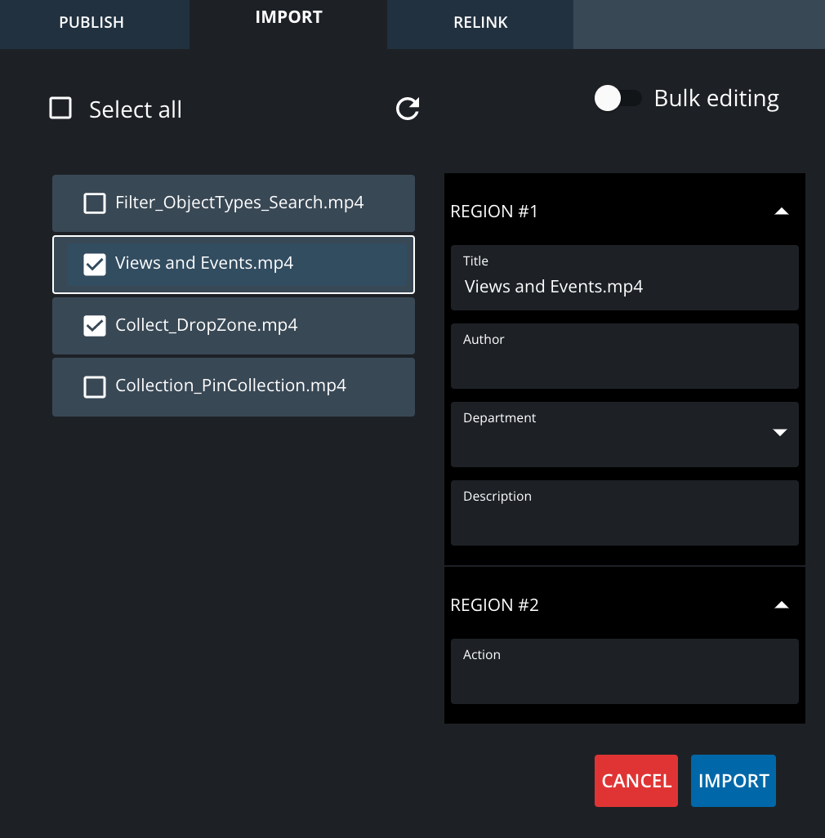Click the refresh files icon
The height and width of the screenshot is (838, 825).
click(x=407, y=109)
